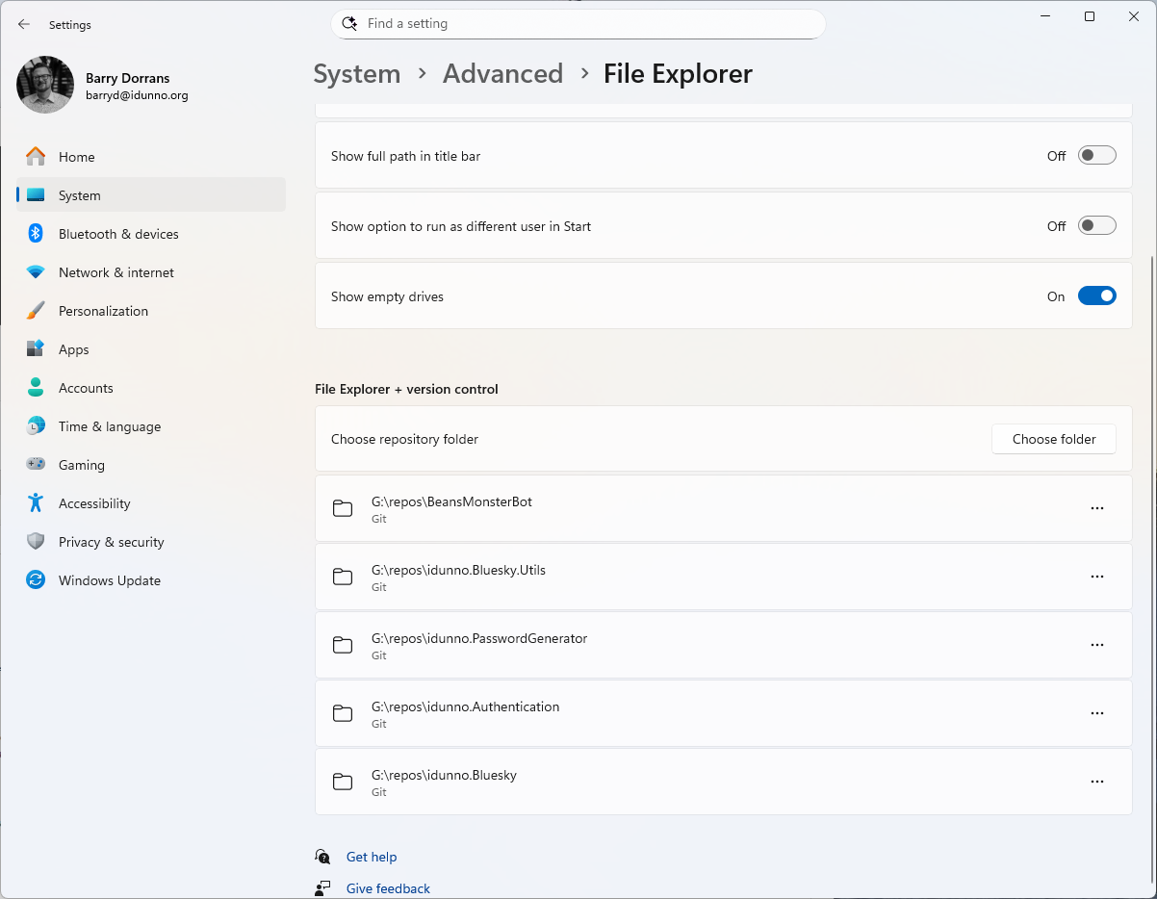Toggle Show full path in title bar
Image resolution: width=1157 pixels, height=899 pixels.
1096,155
